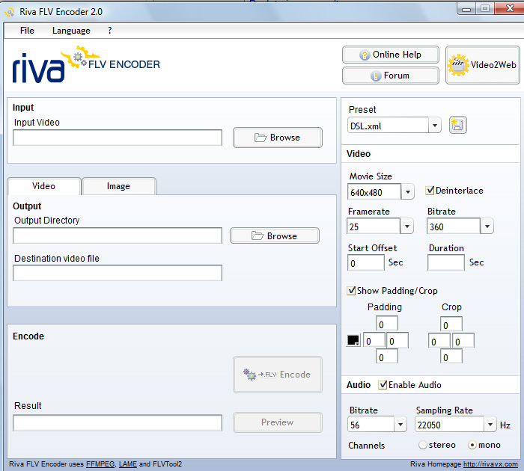Open the File menu
The width and height of the screenshot is (524, 471).
[27, 31]
